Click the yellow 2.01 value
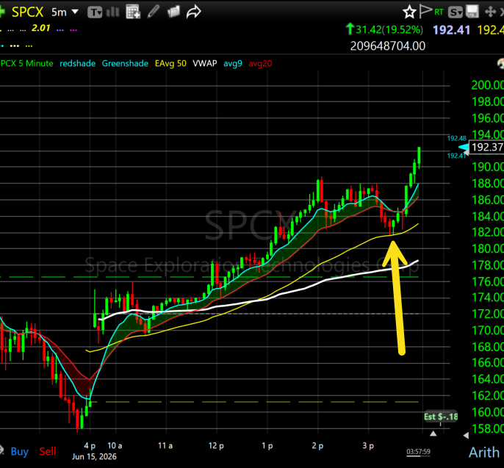 [41, 28]
